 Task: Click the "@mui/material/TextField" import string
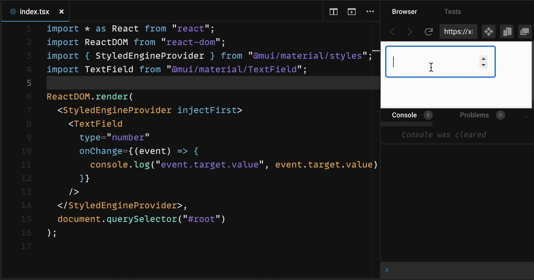[234, 69]
